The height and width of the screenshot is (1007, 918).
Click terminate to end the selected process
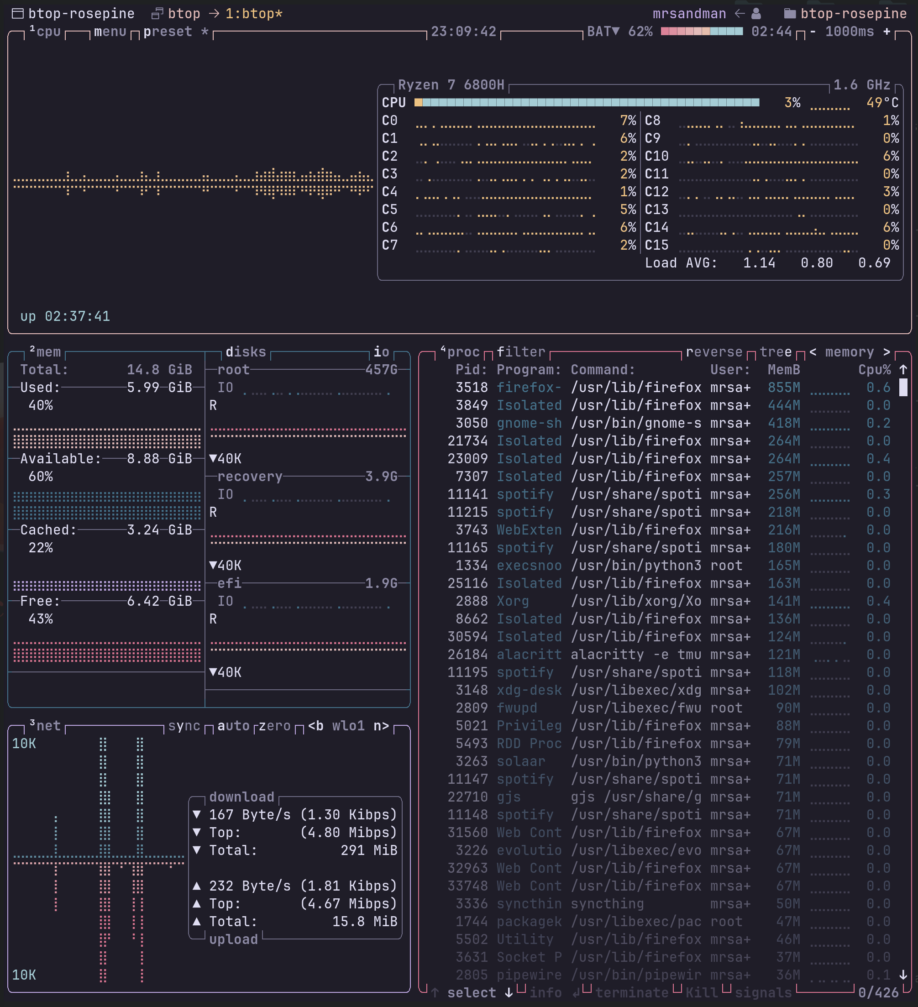click(x=634, y=992)
